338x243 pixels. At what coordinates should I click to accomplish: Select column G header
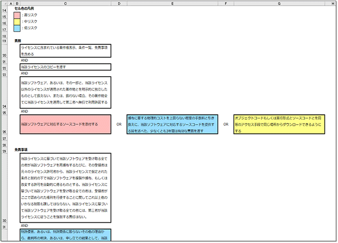coord(279,3)
